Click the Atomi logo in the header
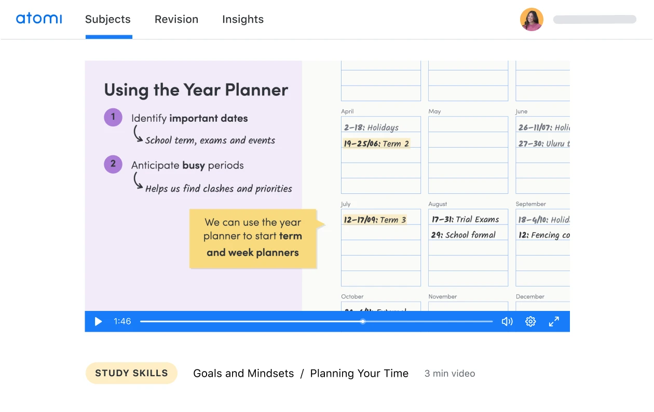 click(x=39, y=19)
